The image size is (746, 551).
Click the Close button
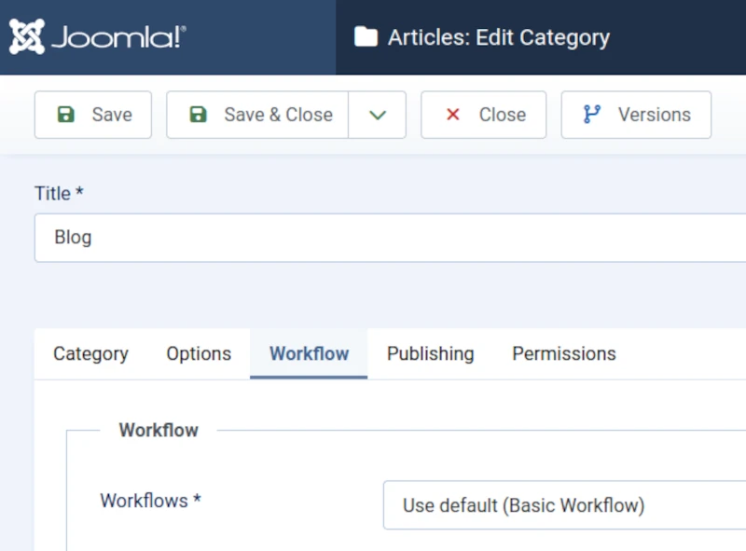pyautogui.click(x=483, y=114)
